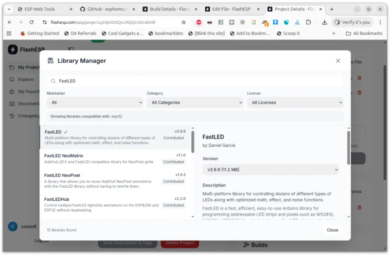Click the FastLED search field
The height and width of the screenshot is (255, 390).
[x=195, y=81]
